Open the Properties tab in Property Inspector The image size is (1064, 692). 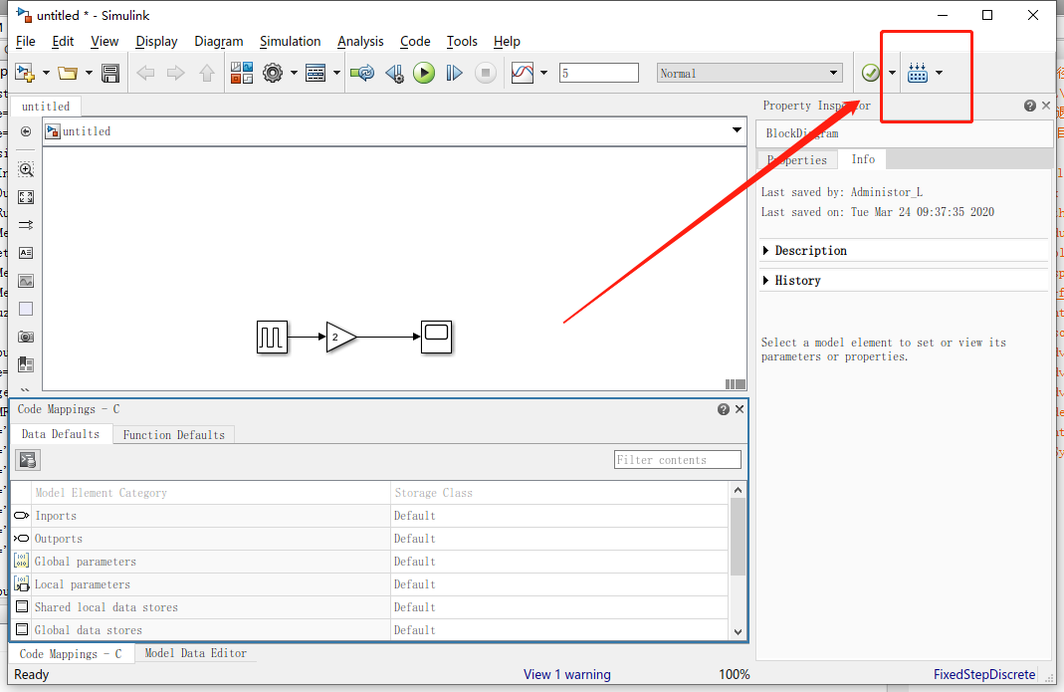point(797,160)
